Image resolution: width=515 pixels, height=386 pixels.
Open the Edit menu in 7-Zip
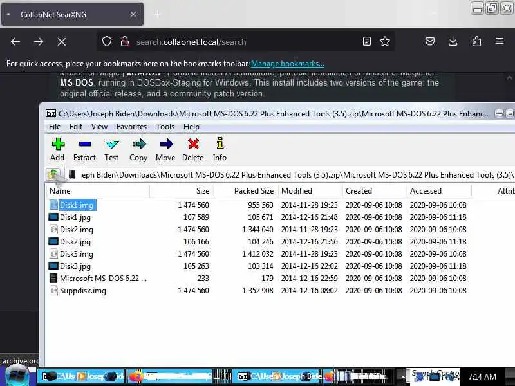click(x=76, y=127)
